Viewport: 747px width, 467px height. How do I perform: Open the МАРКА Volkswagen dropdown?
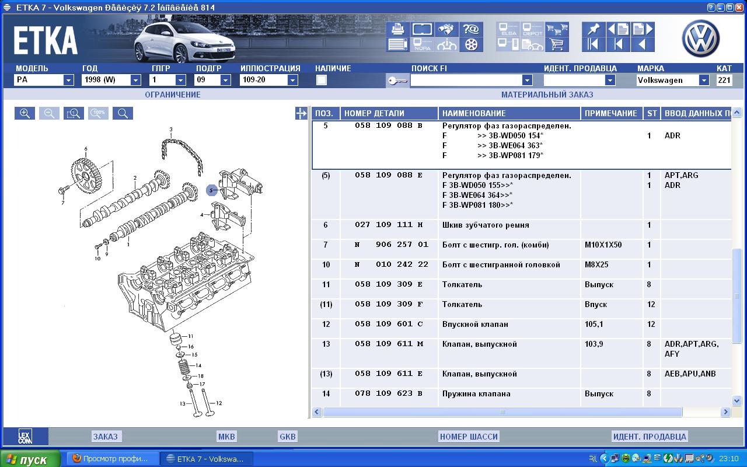(x=703, y=81)
